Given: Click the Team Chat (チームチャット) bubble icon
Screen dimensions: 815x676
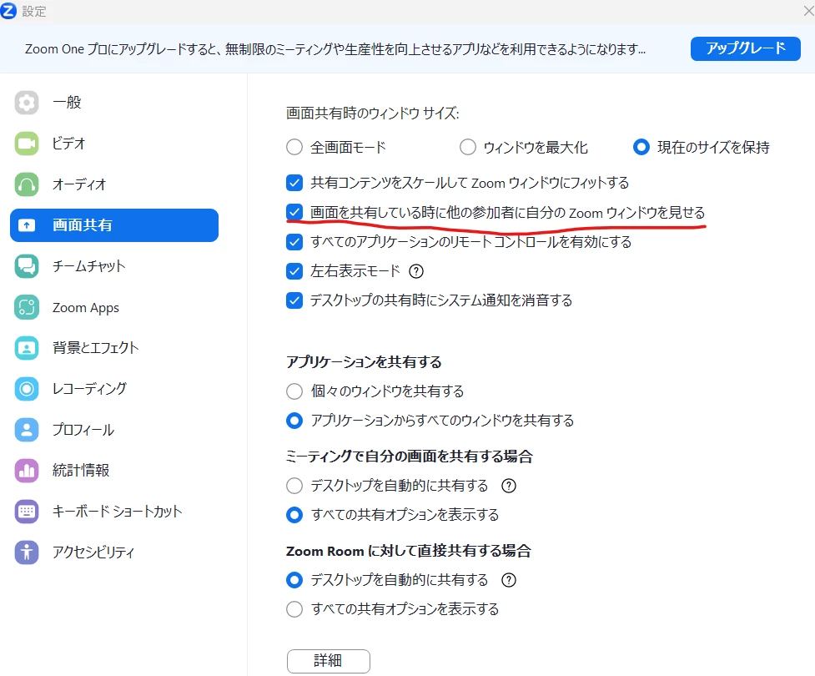Looking at the screenshot, I should click(27, 266).
